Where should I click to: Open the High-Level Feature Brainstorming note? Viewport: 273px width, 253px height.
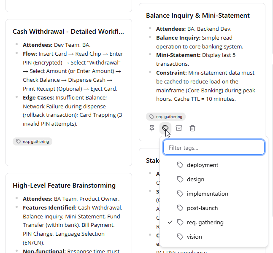tap(64, 185)
